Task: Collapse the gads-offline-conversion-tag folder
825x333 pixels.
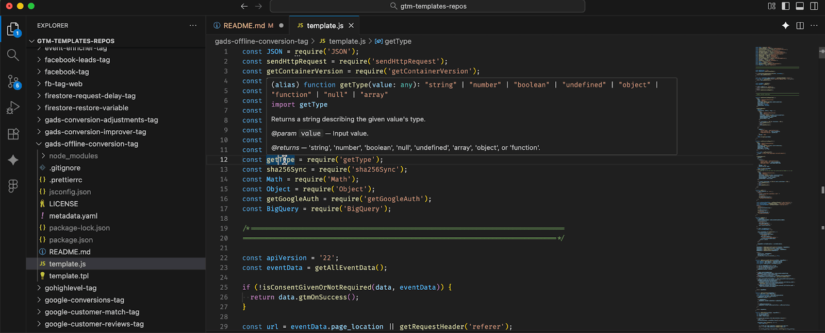Action: [91, 144]
